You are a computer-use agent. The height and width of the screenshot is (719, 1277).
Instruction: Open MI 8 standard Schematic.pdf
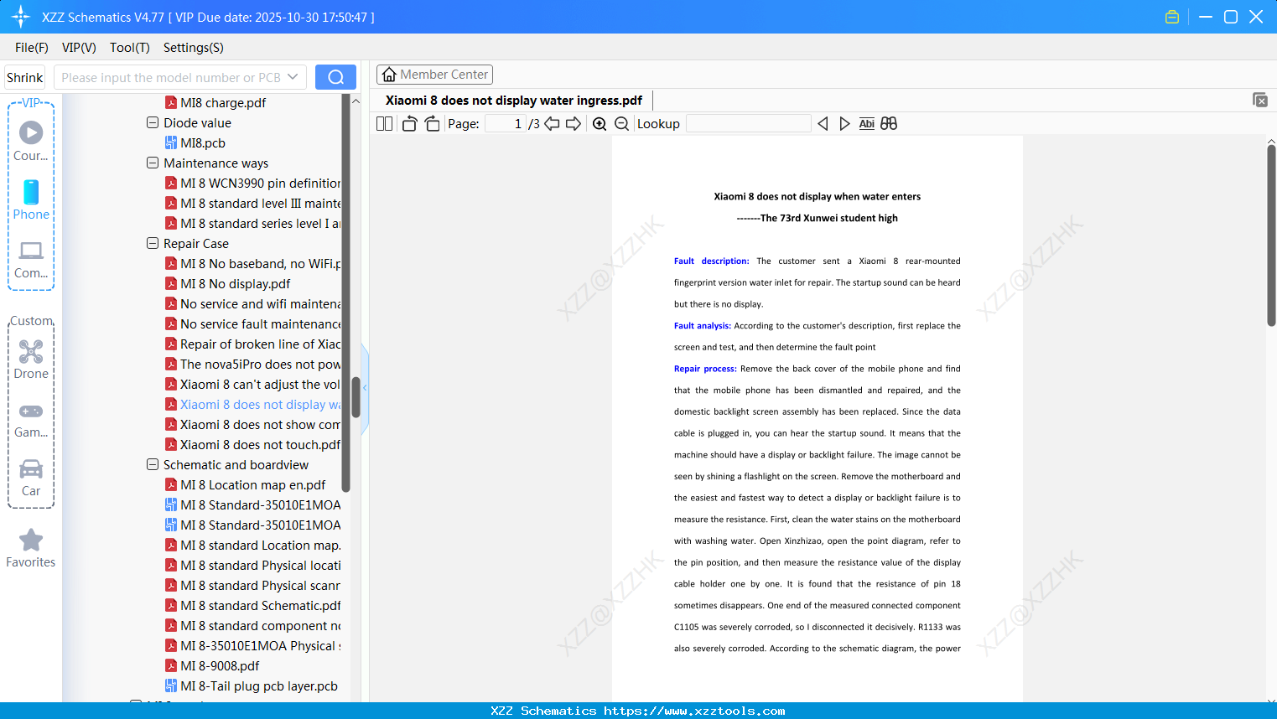252,605
